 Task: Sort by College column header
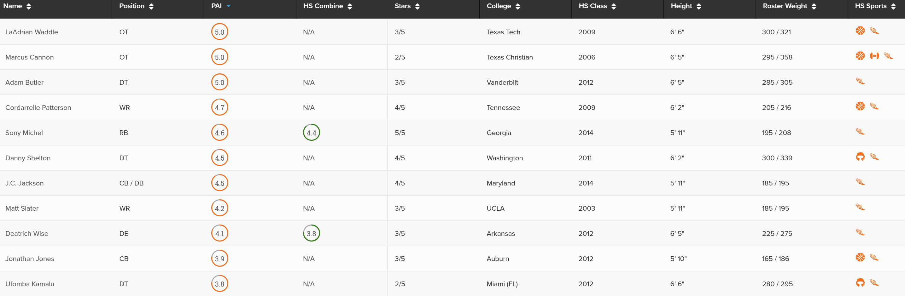coord(503,6)
